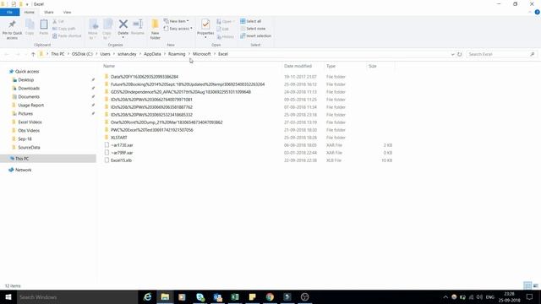The height and width of the screenshot is (304, 541).
Task: Select the Data%20FY folder
Action: [x=145, y=77]
